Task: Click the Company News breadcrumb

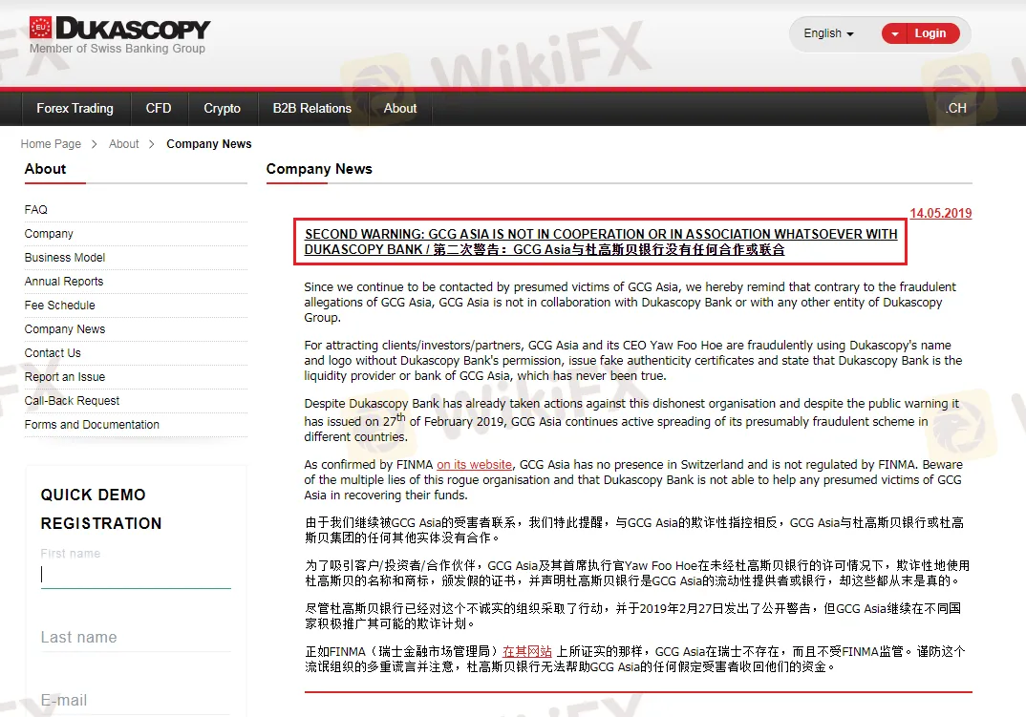Action: tap(208, 144)
